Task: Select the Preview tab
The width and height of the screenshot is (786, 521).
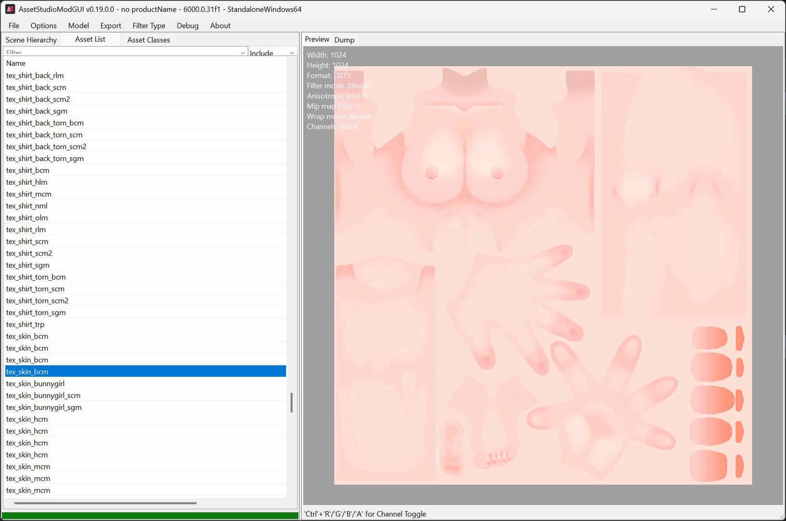Action: click(x=317, y=39)
